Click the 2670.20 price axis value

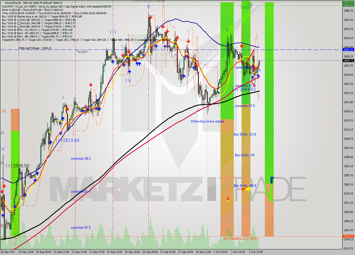click(348, 38)
